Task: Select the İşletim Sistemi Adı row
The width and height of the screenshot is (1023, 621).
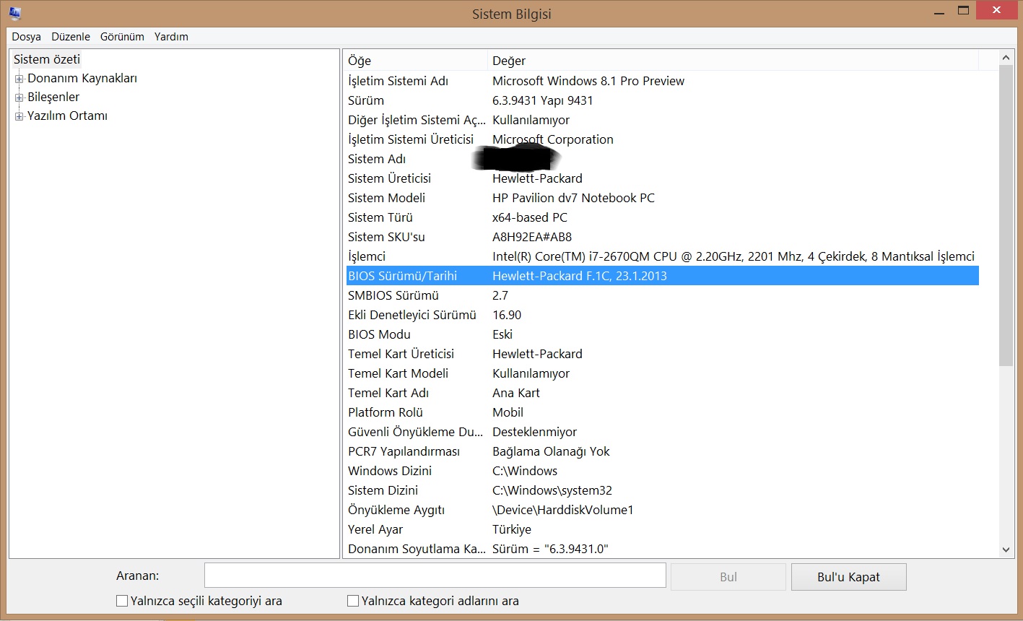Action: coord(663,81)
